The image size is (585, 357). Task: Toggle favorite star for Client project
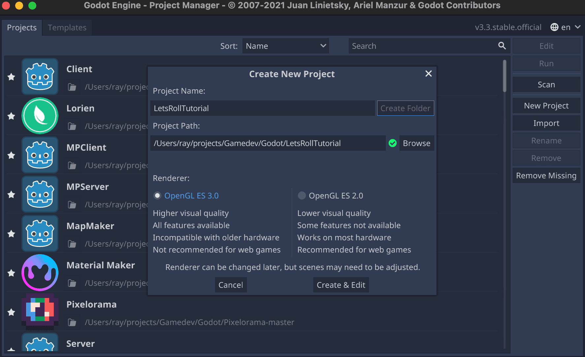[x=11, y=77]
